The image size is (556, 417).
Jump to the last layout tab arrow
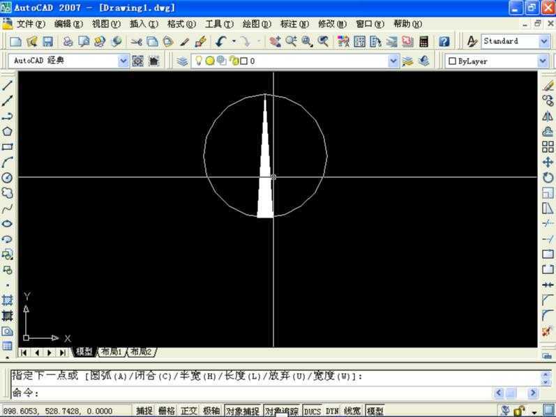pyautogui.click(x=62, y=352)
